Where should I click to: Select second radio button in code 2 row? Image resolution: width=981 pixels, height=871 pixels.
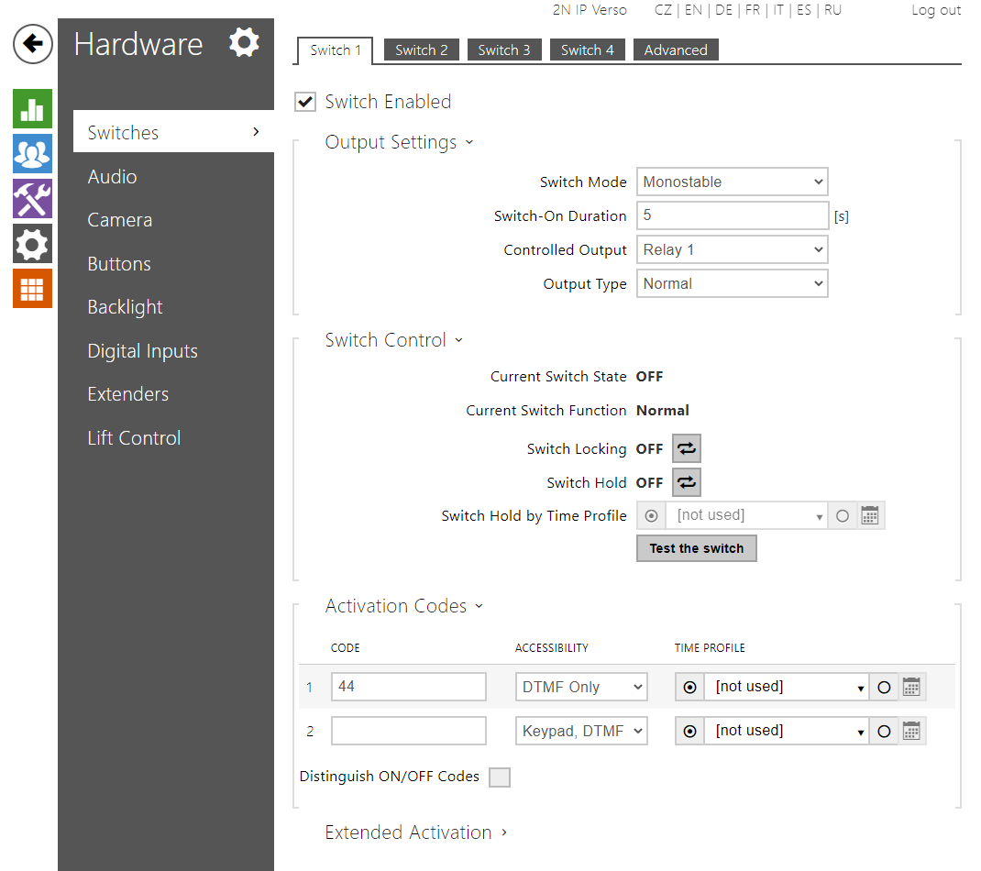pyautogui.click(x=884, y=731)
